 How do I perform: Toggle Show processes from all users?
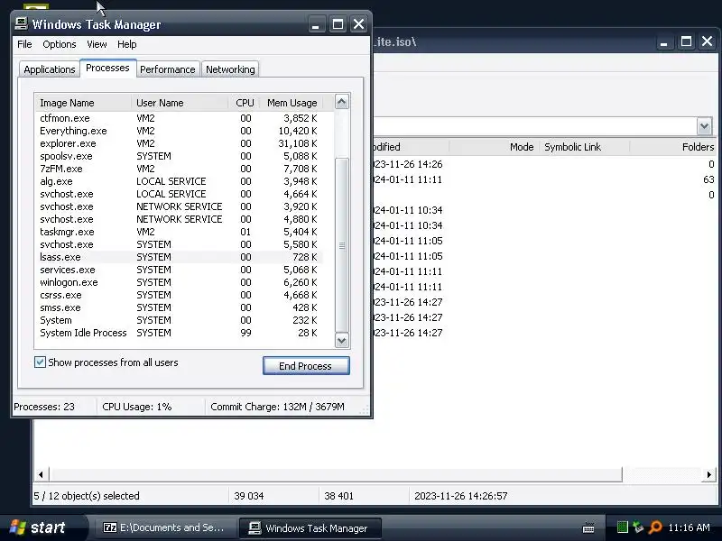pos(40,362)
